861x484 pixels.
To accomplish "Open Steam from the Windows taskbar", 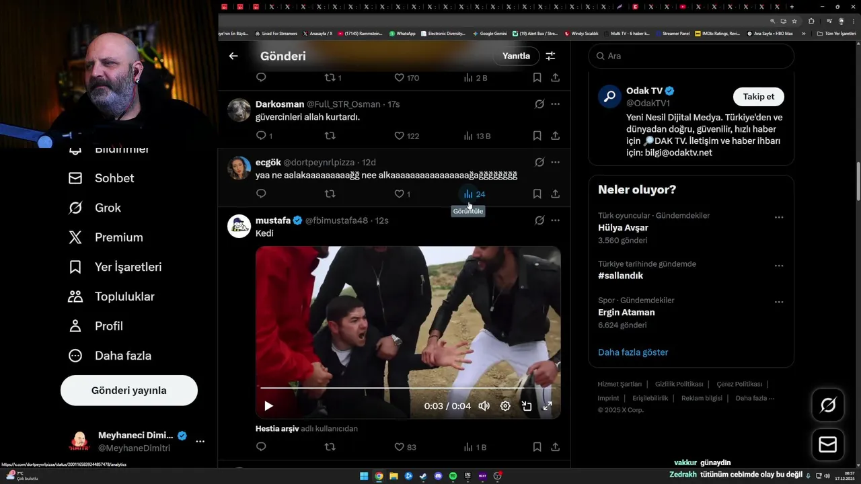I will (423, 476).
